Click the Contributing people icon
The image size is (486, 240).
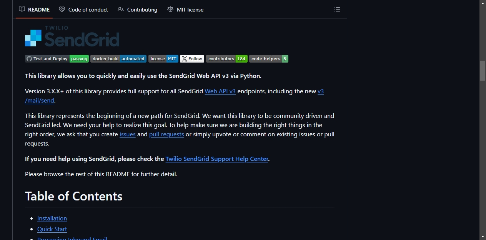click(x=121, y=10)
